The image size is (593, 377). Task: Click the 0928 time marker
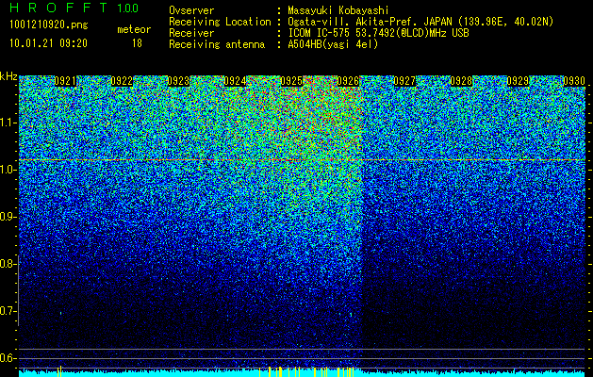tap(461, 81)
